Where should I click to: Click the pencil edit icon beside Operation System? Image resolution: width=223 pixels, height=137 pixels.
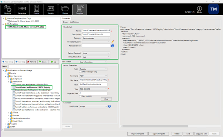(113, 42)
